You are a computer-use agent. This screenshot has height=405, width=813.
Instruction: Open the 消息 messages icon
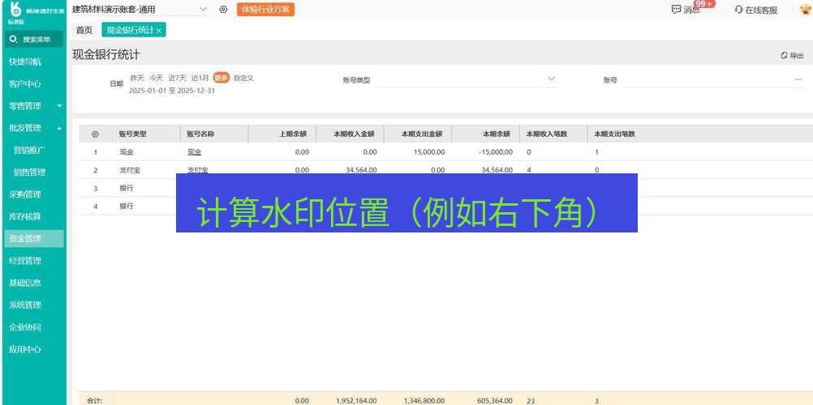click(x=676, y=10)
